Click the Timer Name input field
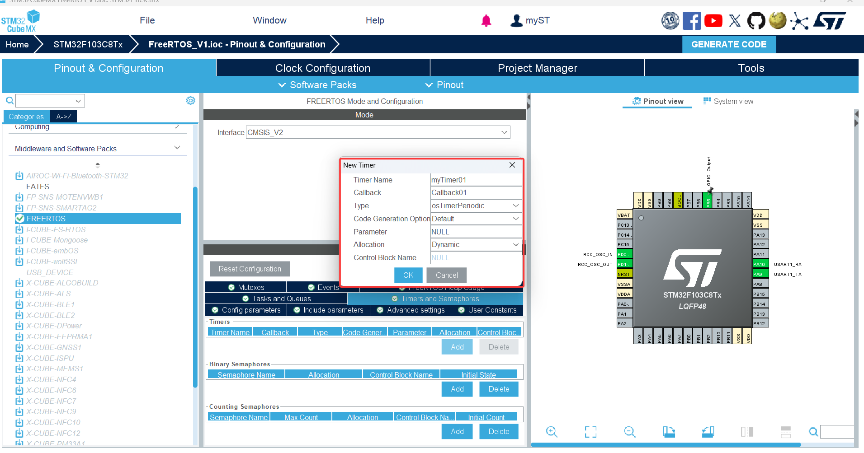This screenshot has width=864, height=453. pyautogui.click(x=476, y=180)
